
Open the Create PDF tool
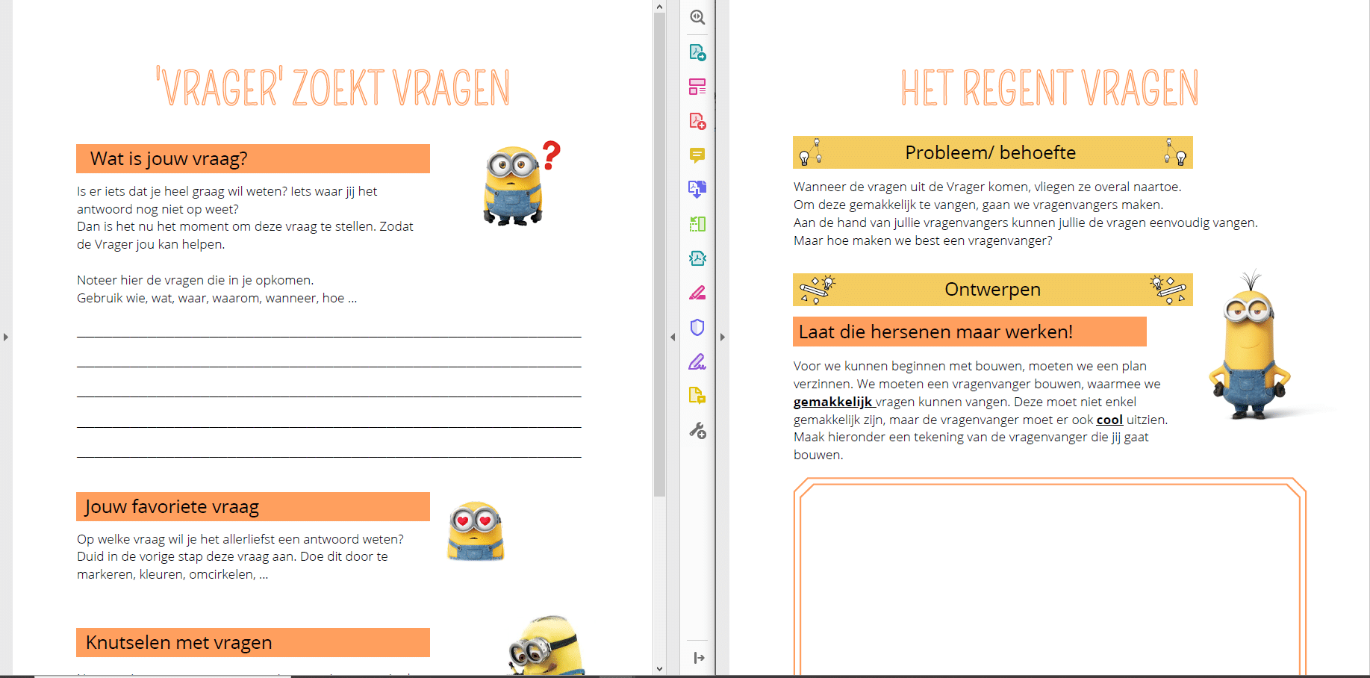coord(697,121)
